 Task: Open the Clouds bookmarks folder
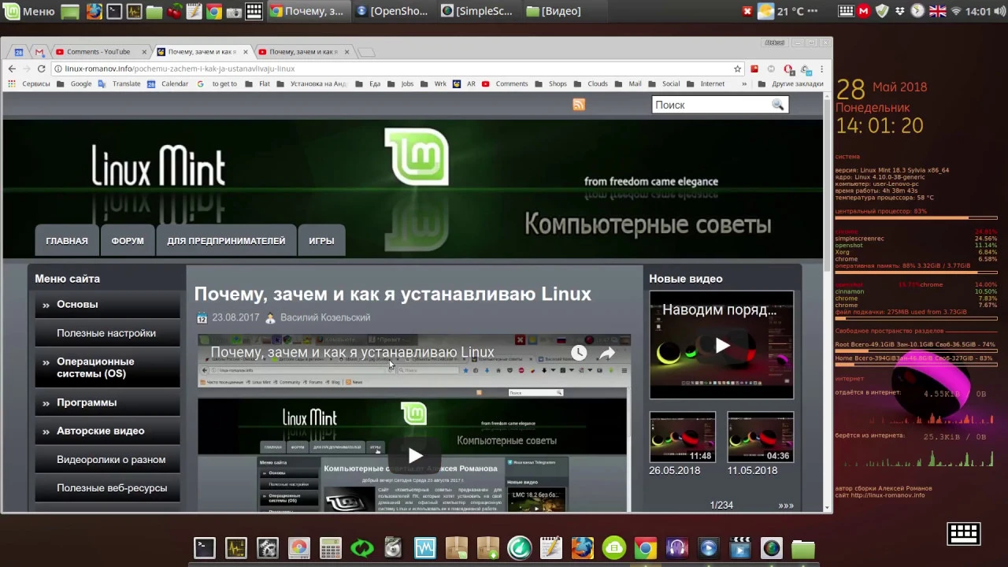[591, 83]
